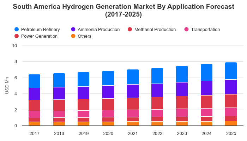Select the 2025 Ammonia Production purple segment

231,87
